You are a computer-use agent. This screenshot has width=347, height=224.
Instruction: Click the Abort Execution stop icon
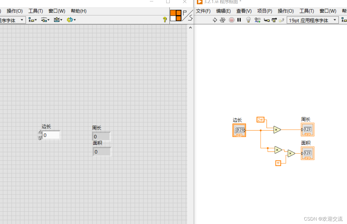point(231,20)
